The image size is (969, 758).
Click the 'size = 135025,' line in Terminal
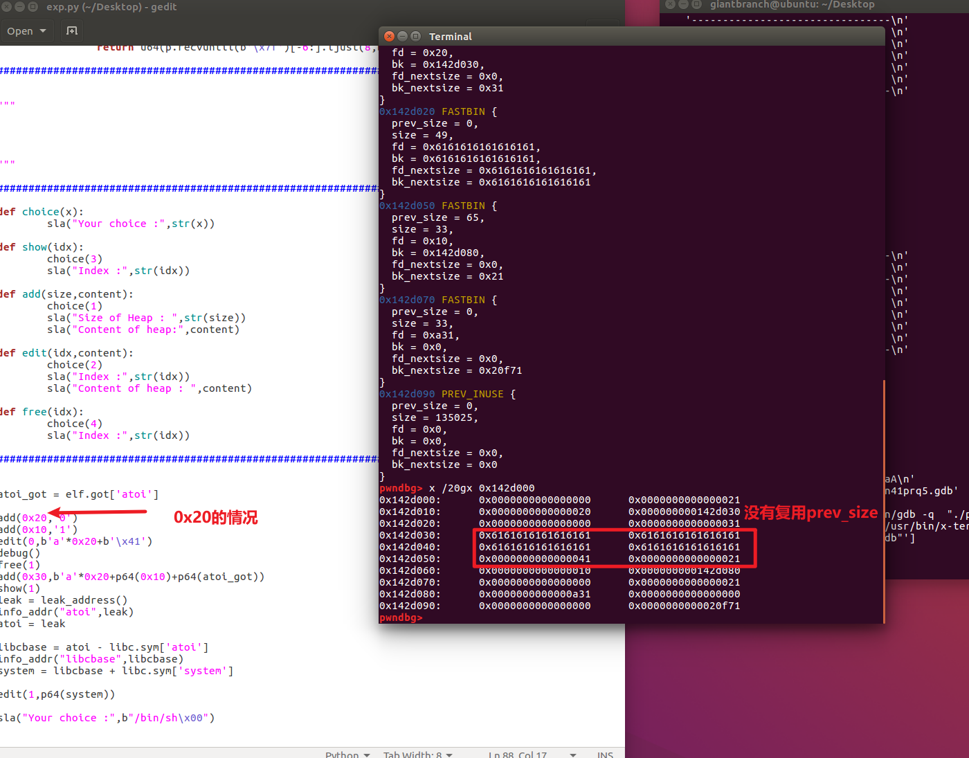(435, 417)
